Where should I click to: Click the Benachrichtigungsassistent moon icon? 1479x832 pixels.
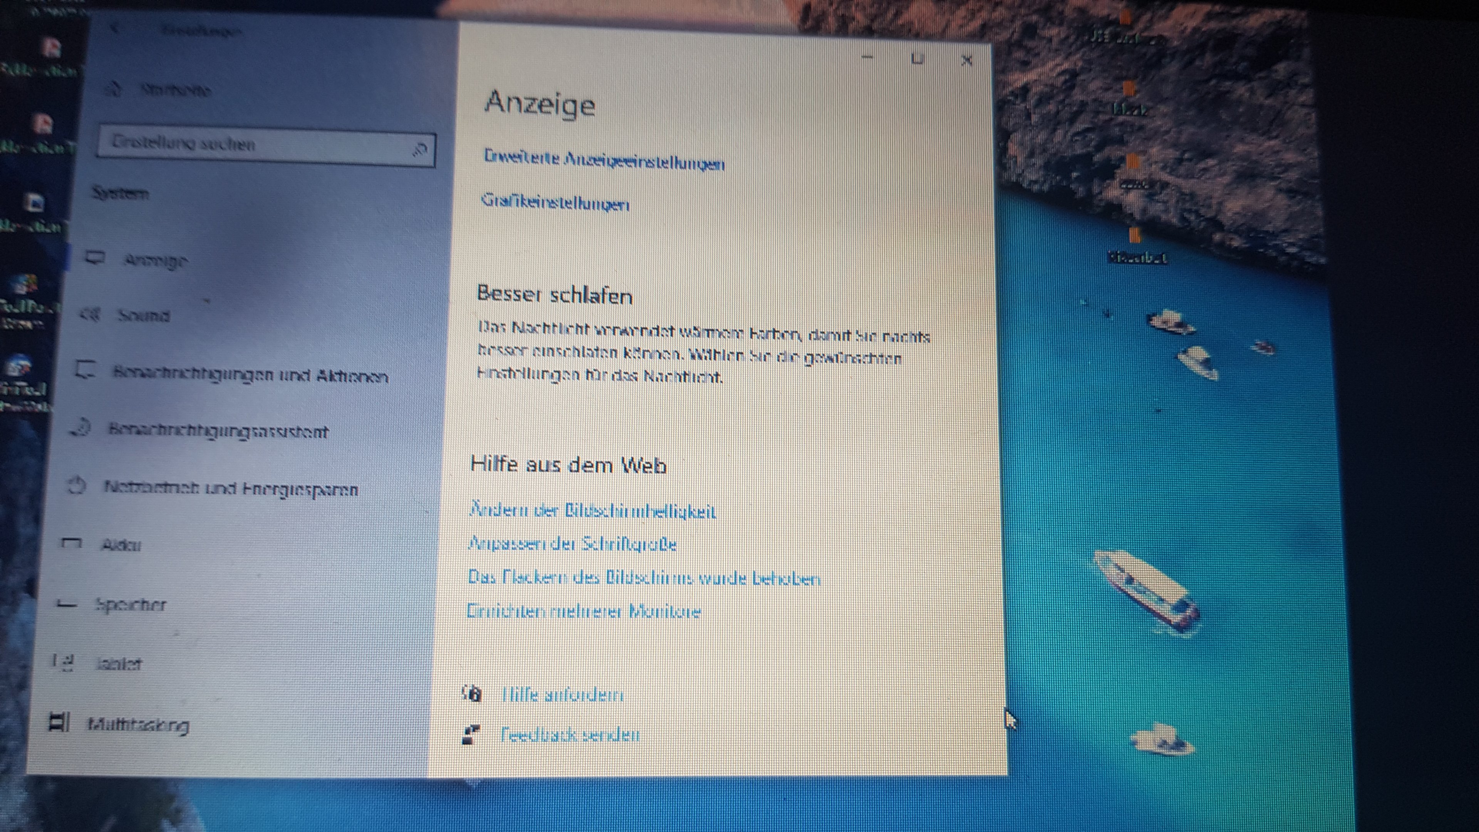(x=80, y=428)
